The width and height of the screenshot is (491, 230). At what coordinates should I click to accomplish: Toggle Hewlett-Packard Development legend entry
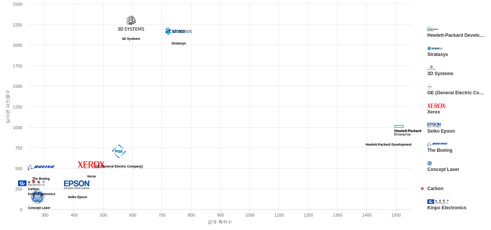(x=455, y=35)
